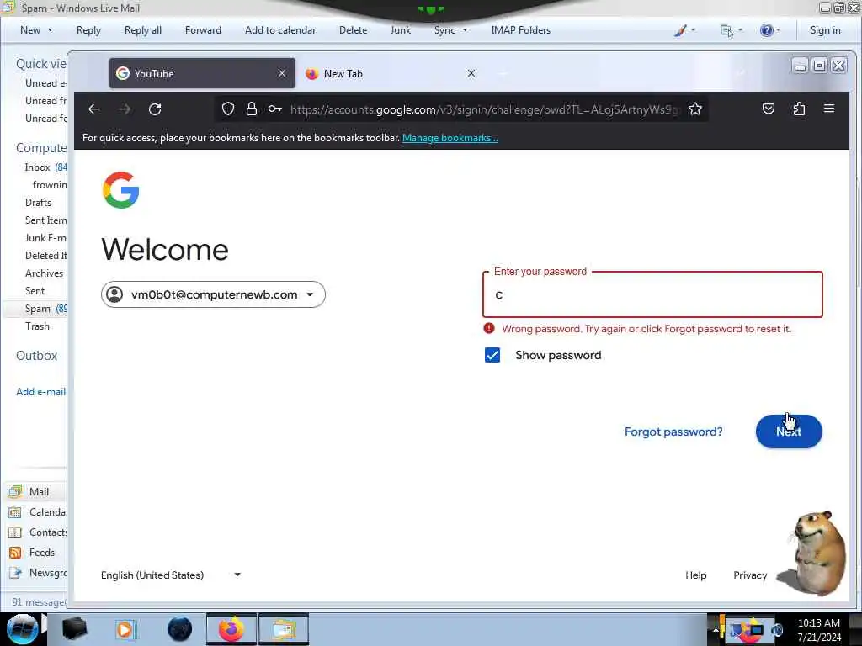Click the Firefox forward arrow

point(125,109)
